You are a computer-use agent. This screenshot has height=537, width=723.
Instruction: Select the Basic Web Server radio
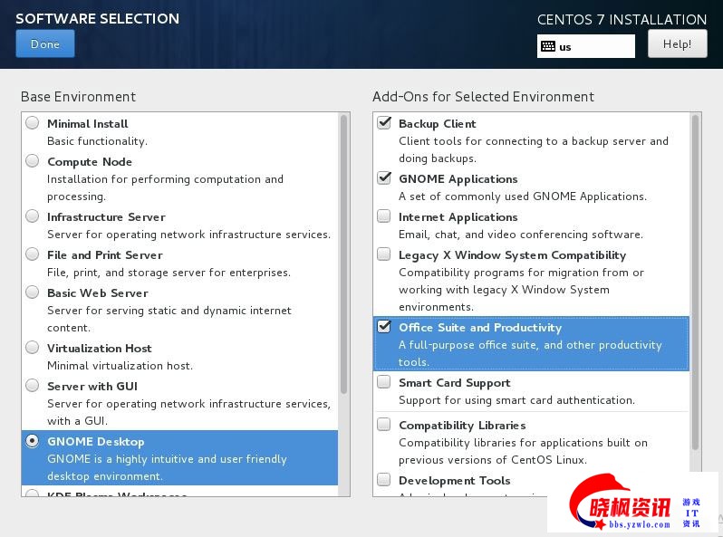(33, 292)
